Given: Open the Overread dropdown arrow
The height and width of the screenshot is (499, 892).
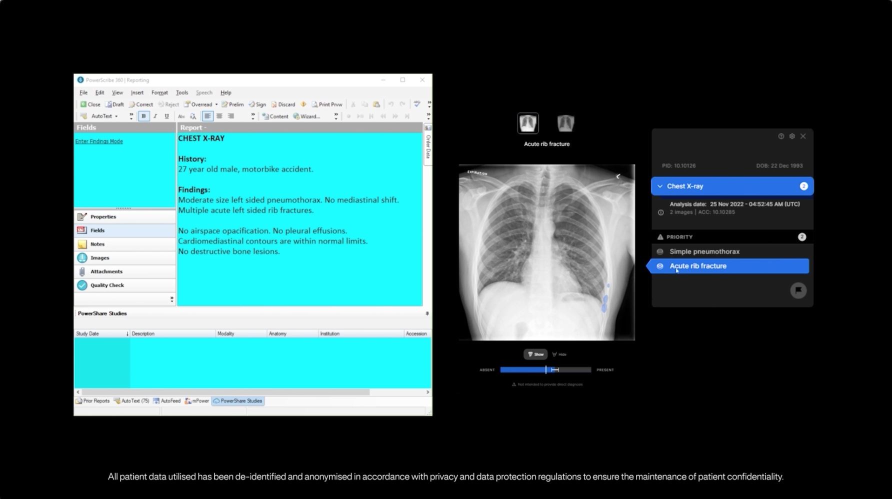Looking at the screenshot, I should click(x=216, y=104).
